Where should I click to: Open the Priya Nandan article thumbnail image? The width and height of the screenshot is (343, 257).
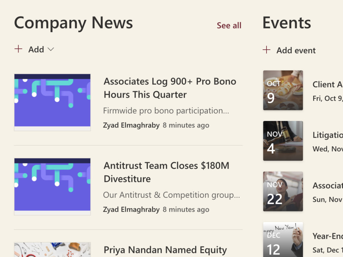tap(52, 249)
